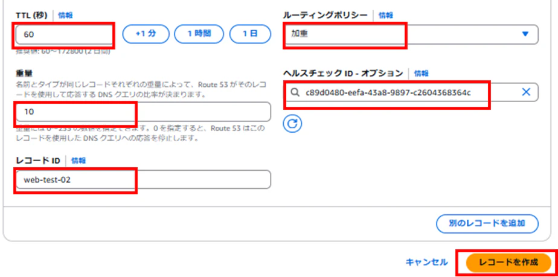Open 情報 link next to ヘルスチェック ID
558x277 pixels.
pyautogui.click(x=422, y=74)
